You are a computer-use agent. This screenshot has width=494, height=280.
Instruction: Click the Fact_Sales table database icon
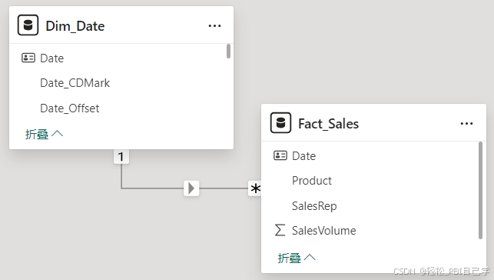[280, 122]
